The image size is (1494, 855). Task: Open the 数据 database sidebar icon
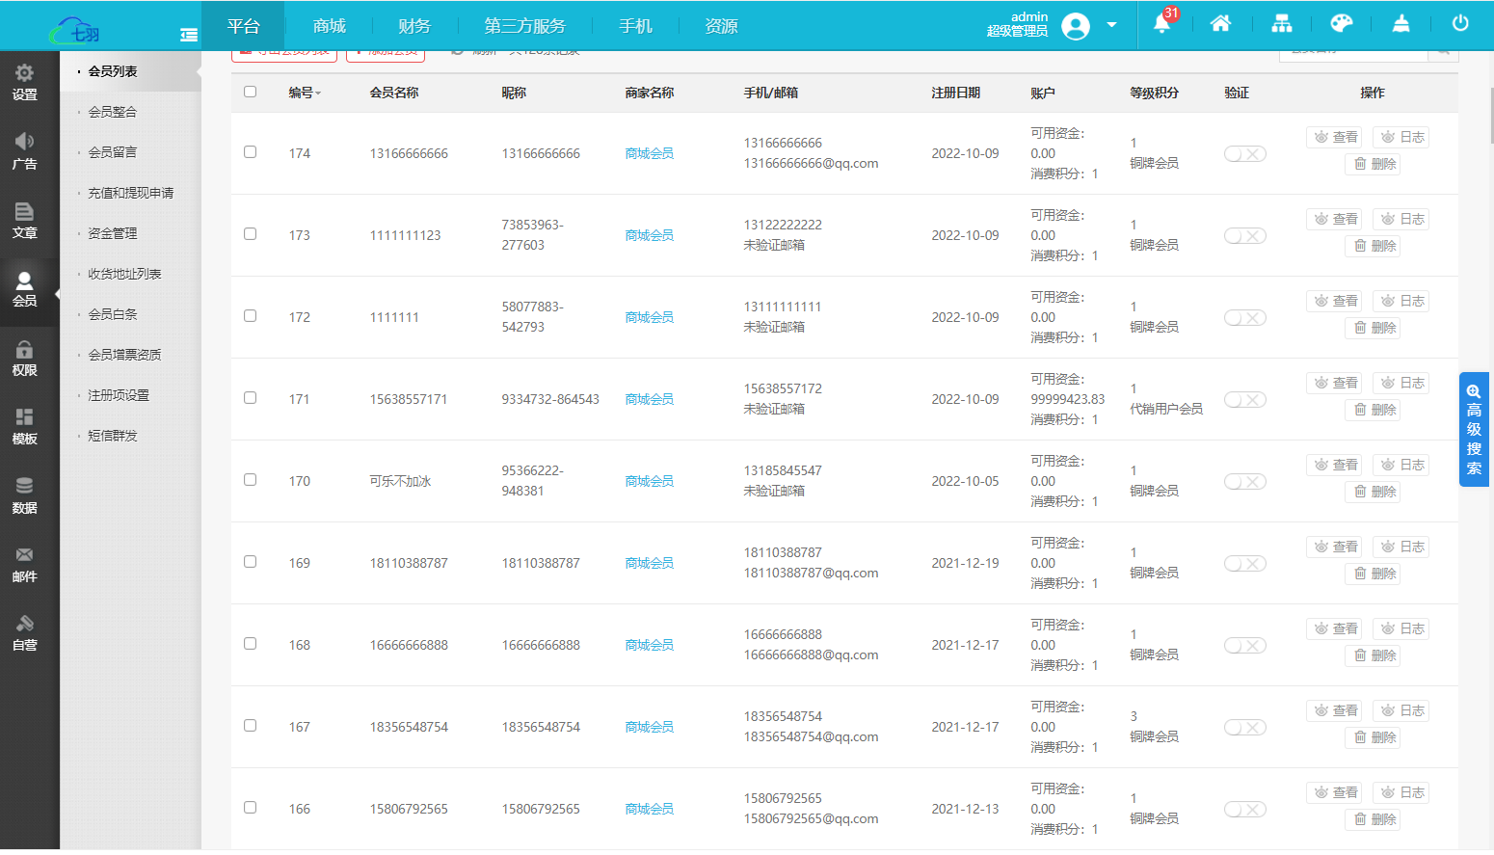click(x=25, y=495)
